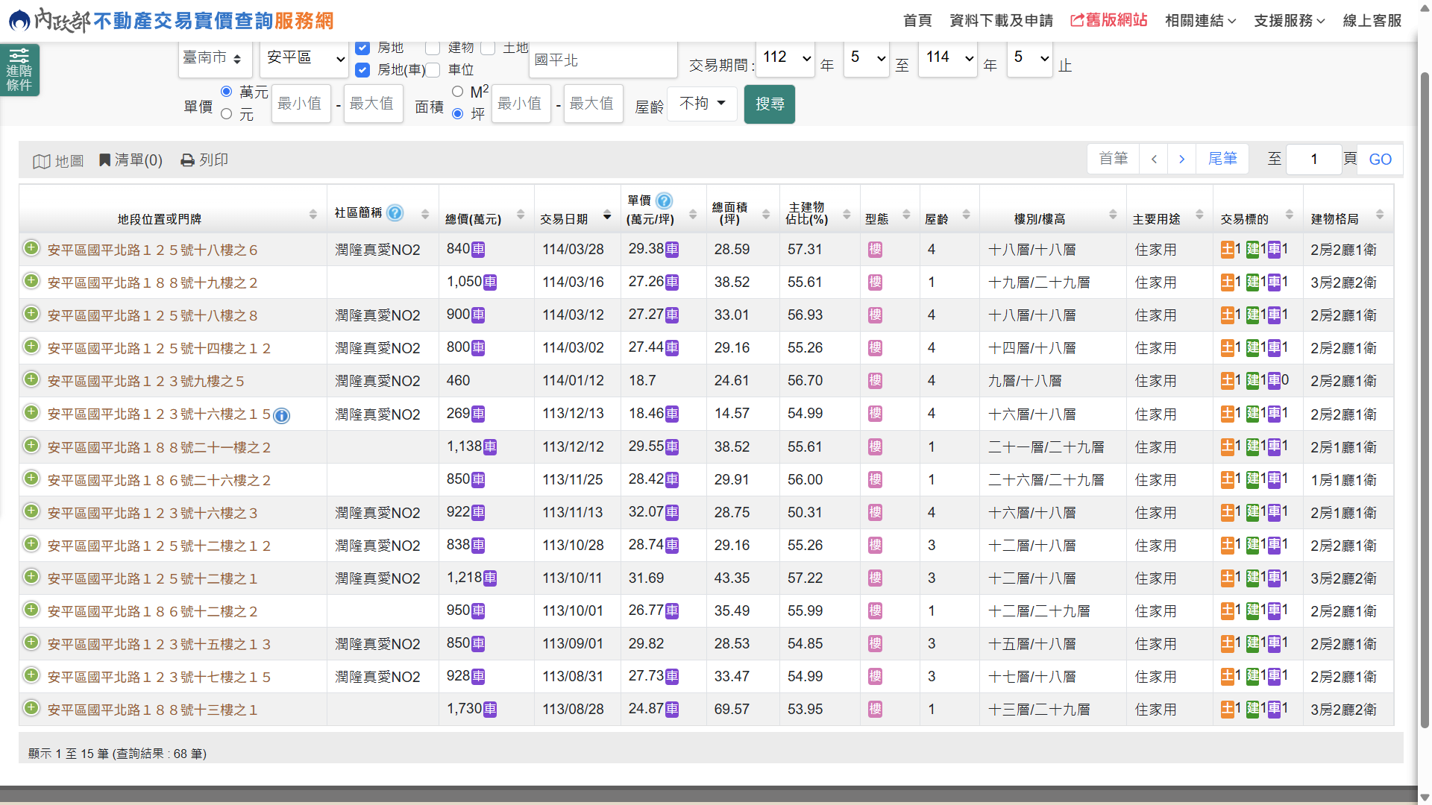Click building 建 icon in 114/03/12 row

(x=1253, y=315)
